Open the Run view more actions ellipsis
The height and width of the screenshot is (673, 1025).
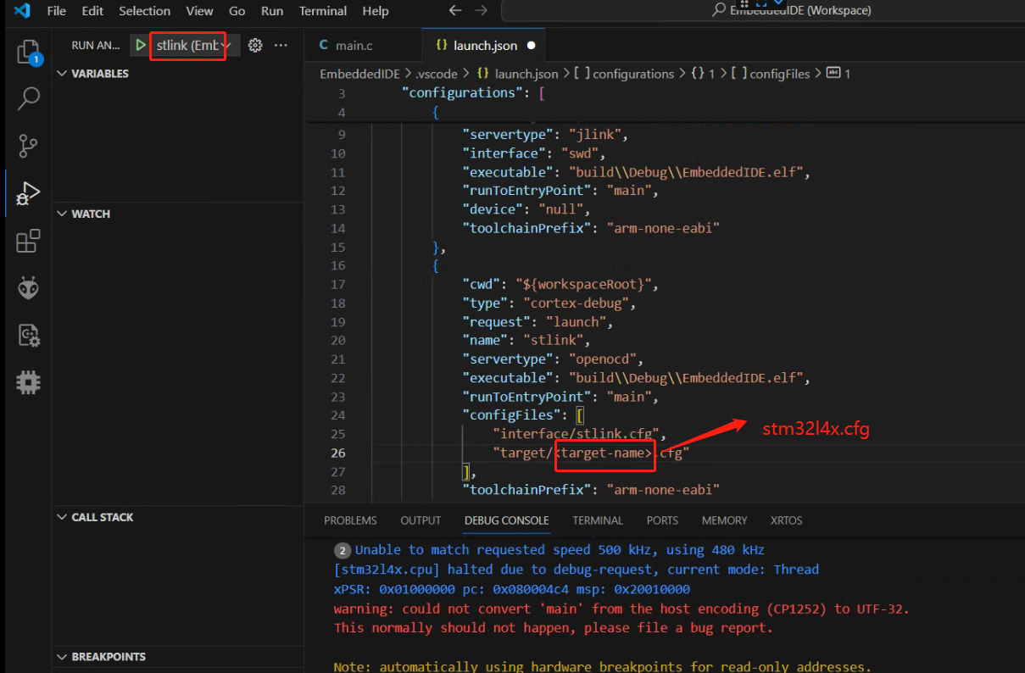[x=281, y=45]
